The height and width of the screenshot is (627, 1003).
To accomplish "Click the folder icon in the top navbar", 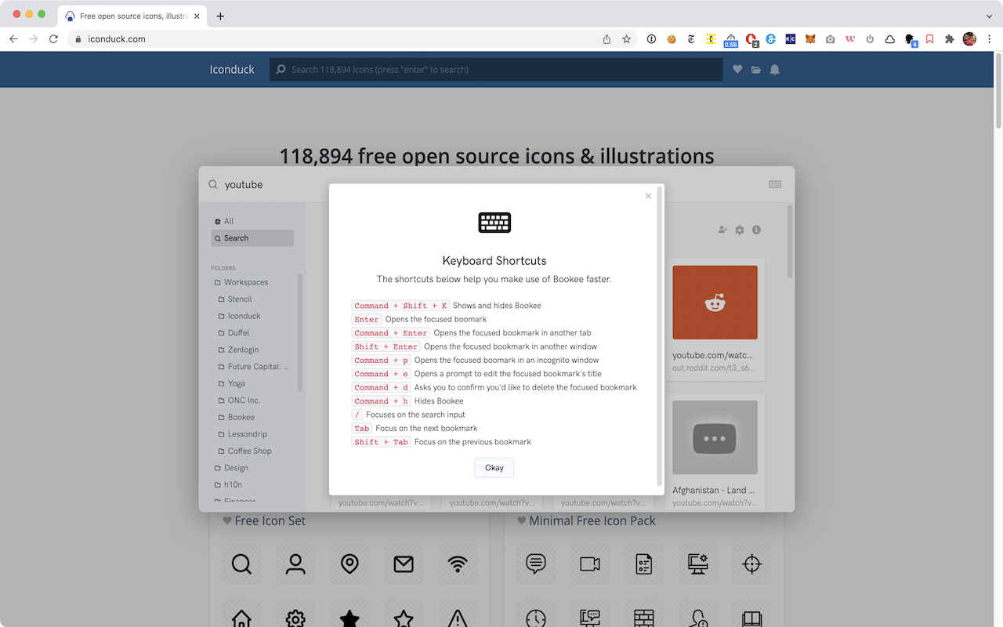I will (x=755, y=69).
